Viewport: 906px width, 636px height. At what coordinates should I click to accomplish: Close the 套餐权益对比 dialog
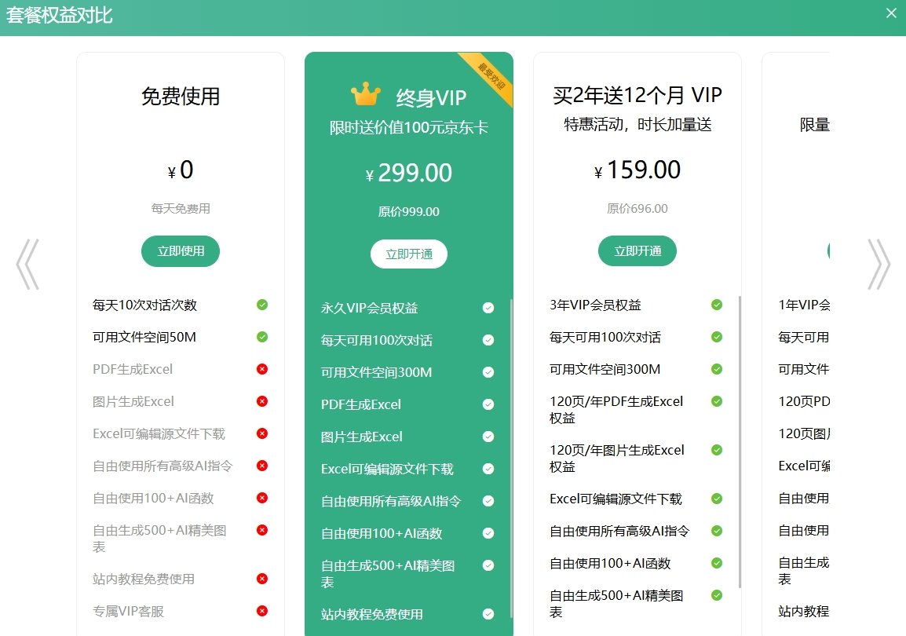[891, 13]
